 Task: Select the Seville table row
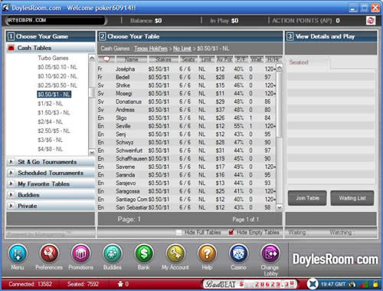click(x=187, y=126)
